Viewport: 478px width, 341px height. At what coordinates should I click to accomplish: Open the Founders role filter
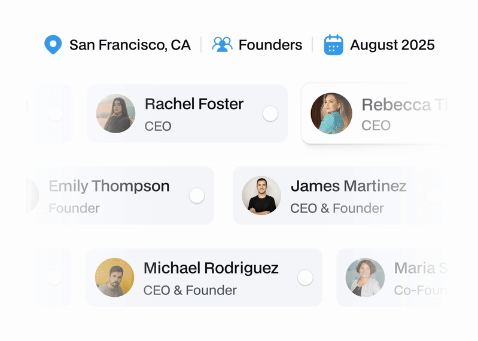(x=270, y=45)
